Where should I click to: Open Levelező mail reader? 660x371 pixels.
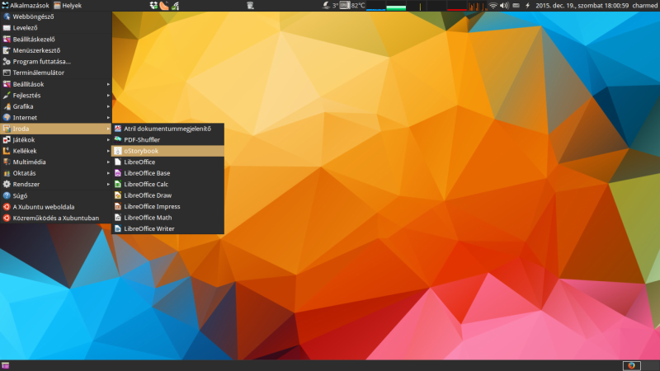coord(56,28)
